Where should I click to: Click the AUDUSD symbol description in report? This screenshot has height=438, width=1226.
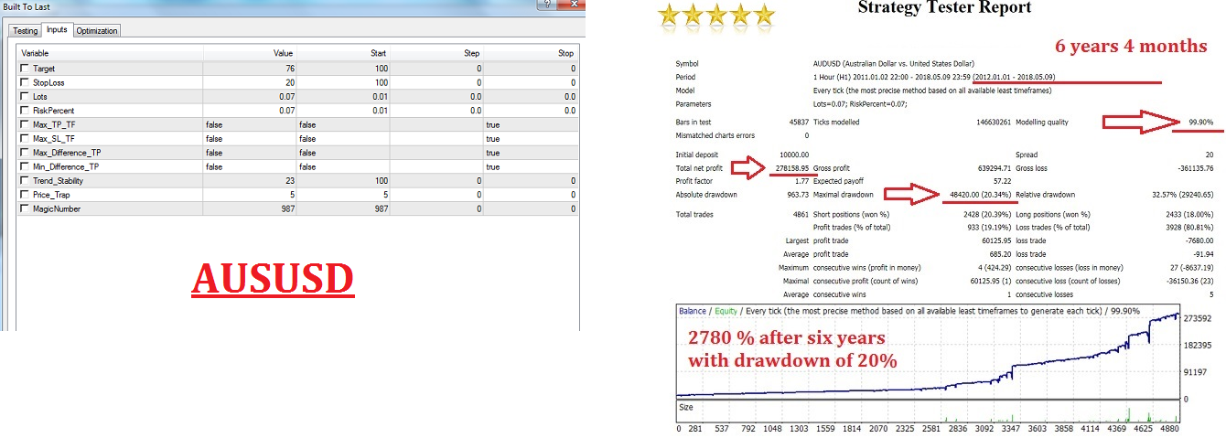pyautogui.click(x=894, y=63)
